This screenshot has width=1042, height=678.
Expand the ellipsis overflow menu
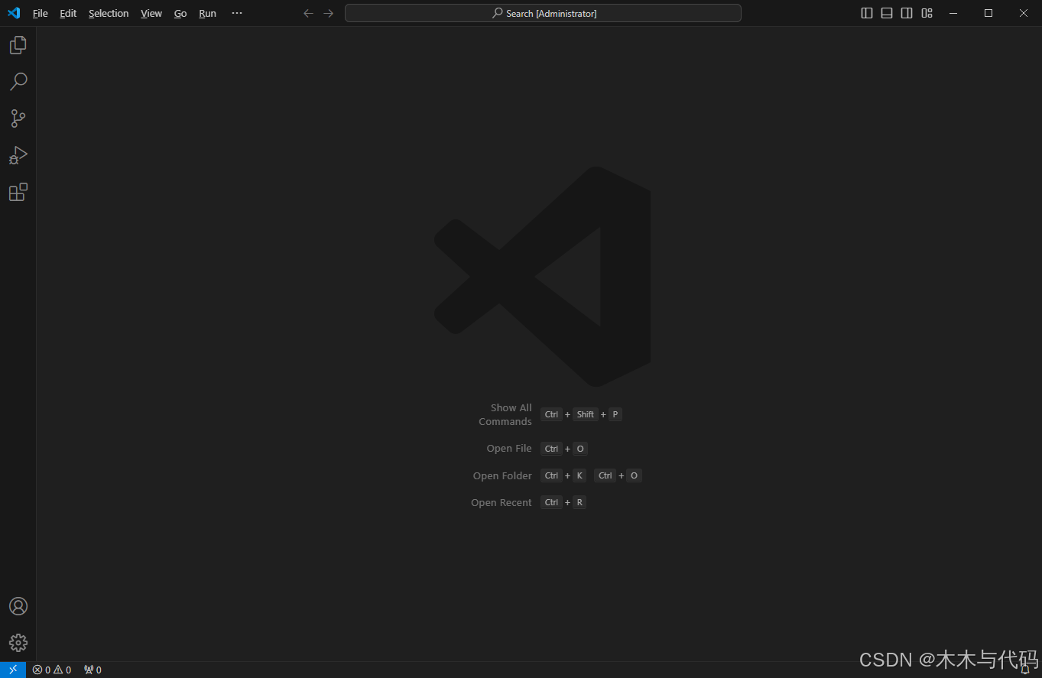237,13
